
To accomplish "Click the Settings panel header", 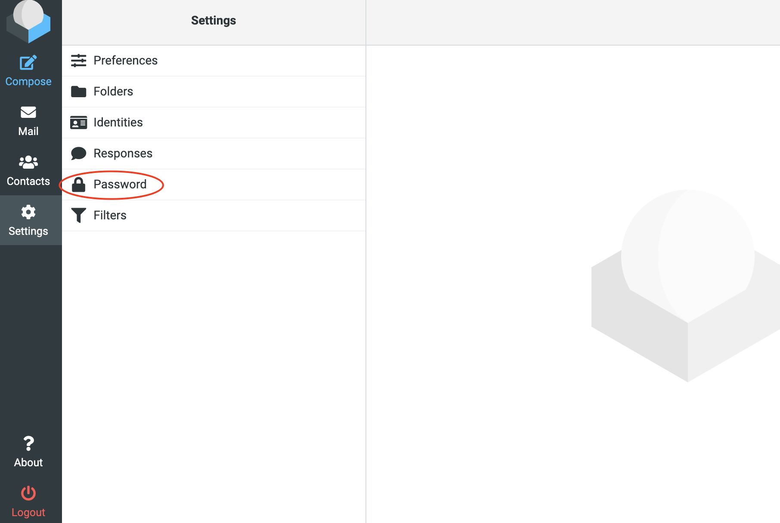I will [214, 20].
